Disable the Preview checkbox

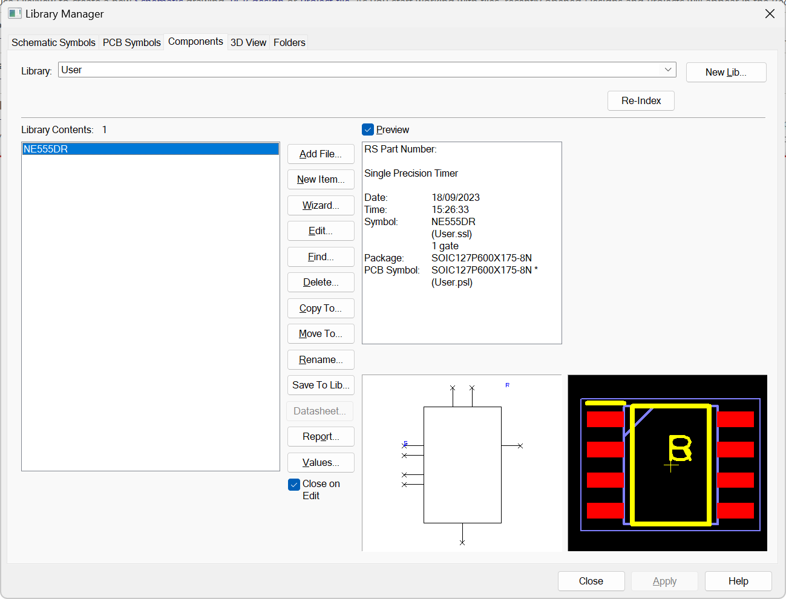368,129
